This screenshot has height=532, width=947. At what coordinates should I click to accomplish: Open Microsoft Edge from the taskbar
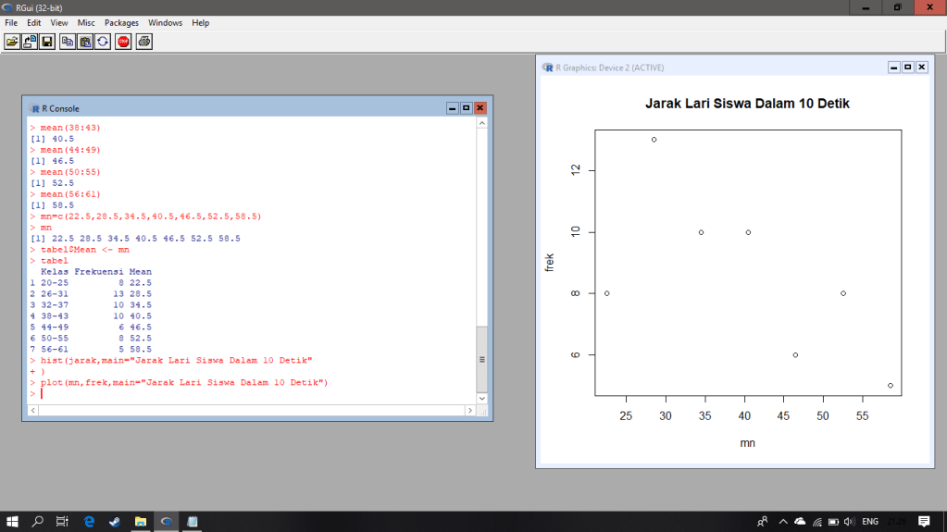click(90, 522)
